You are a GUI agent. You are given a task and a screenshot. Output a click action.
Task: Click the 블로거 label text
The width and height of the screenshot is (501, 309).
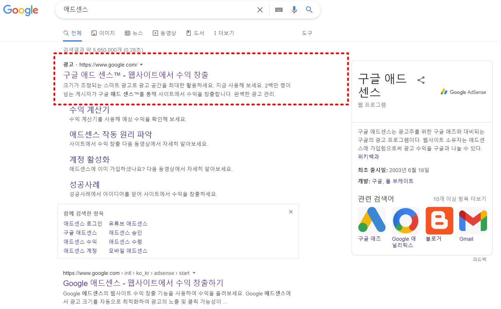[434, 239]
